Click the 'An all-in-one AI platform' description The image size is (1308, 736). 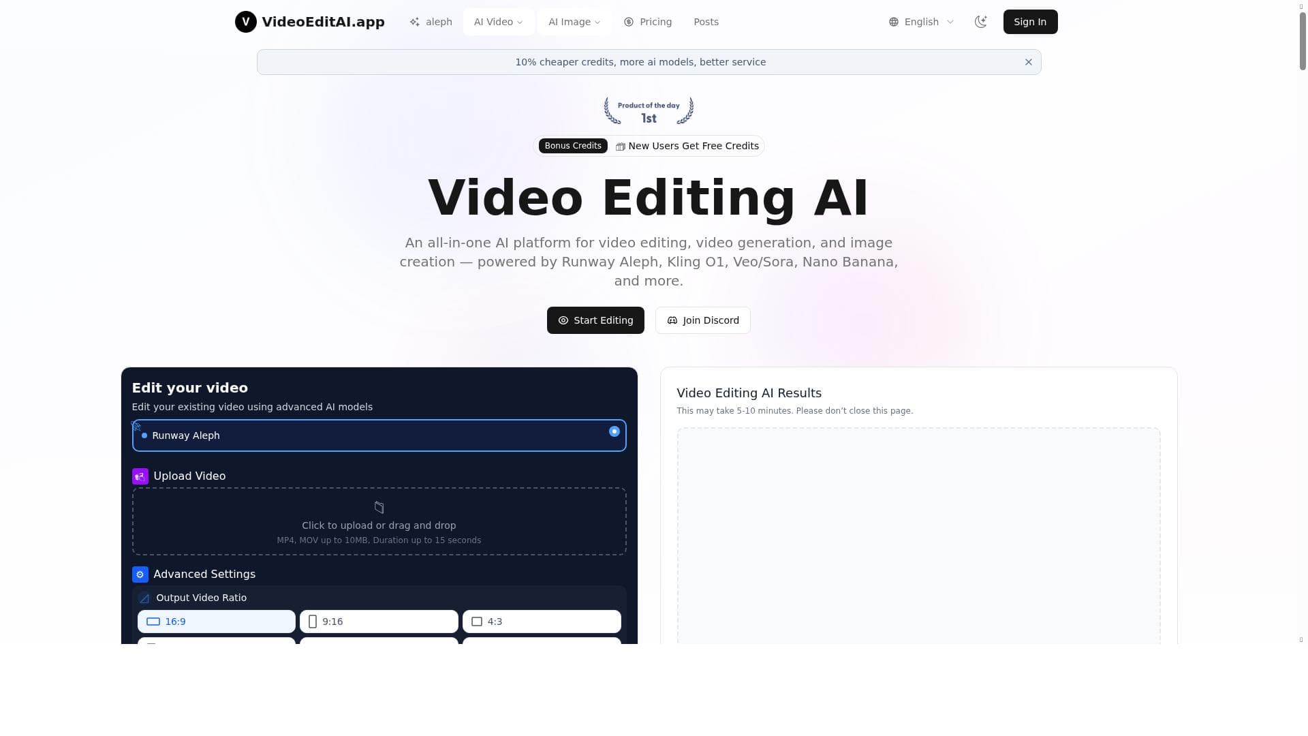click(x=649, y=262)
